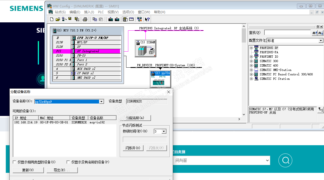324x180 pixels.
Task: Click the 查找 search input field
Action: 287,33
